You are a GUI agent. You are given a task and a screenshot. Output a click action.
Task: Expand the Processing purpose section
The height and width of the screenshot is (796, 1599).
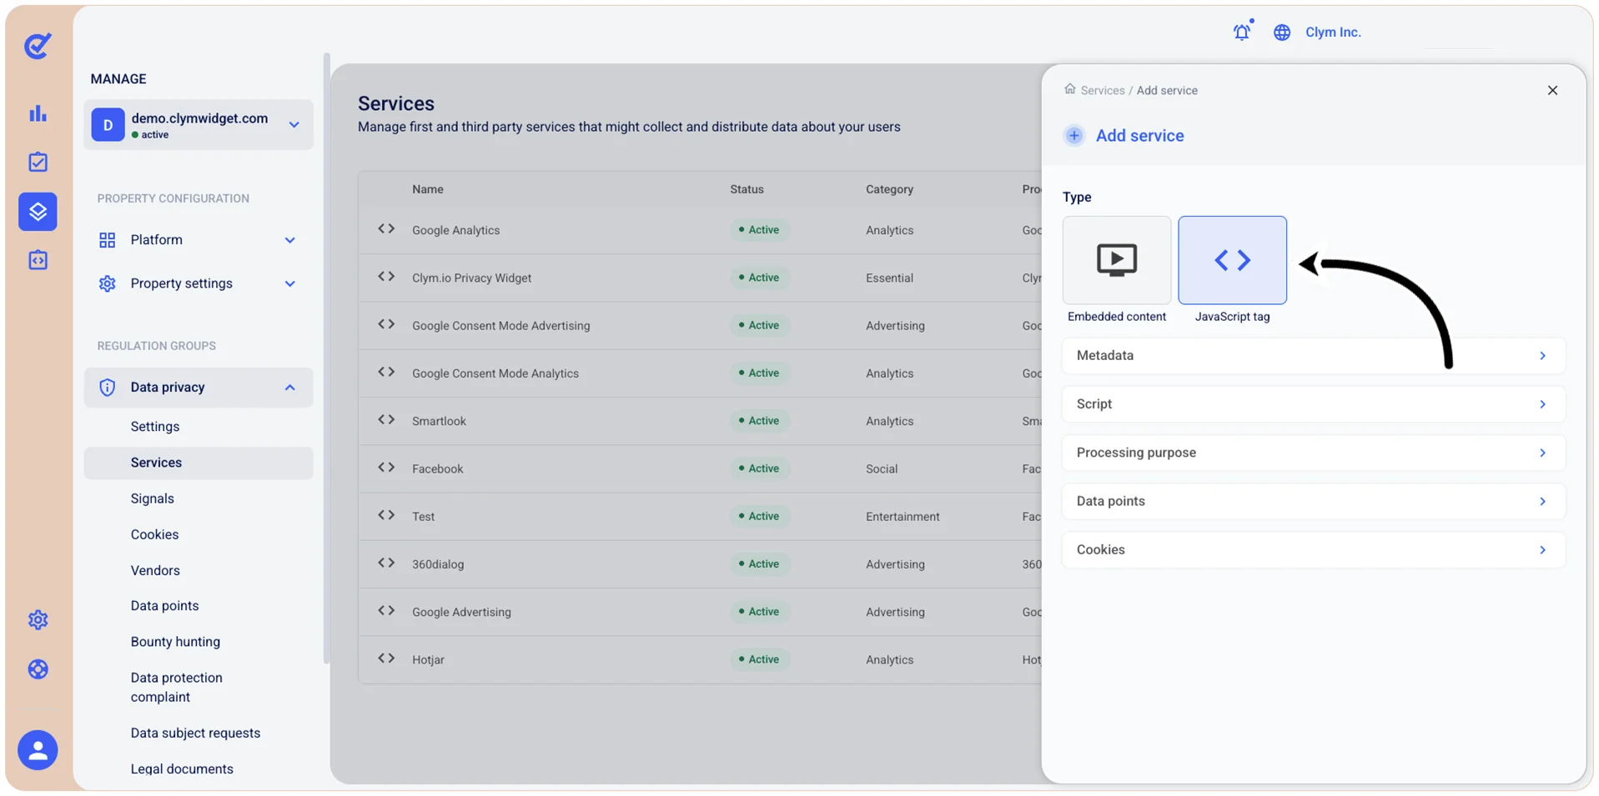tap(1313, 453)
